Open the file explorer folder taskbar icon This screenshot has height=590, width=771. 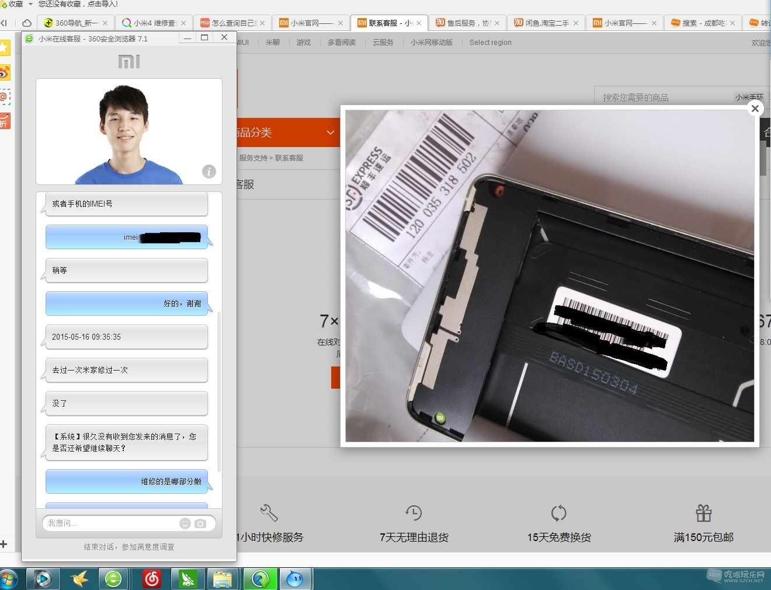[x=223, y=579]
